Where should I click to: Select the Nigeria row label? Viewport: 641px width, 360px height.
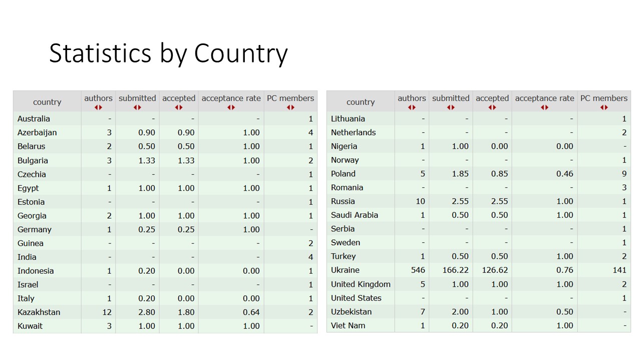(344, 146)
